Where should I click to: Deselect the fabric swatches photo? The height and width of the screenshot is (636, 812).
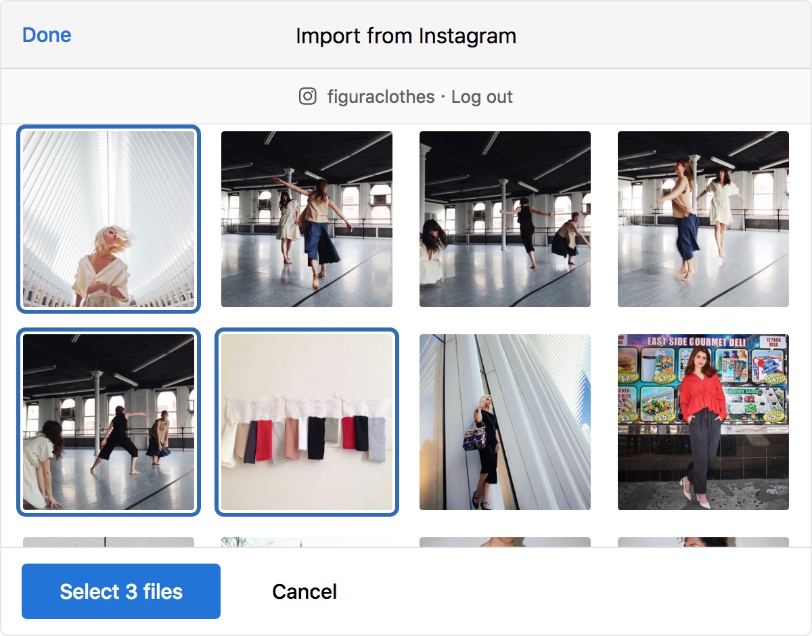pos(307,422)
